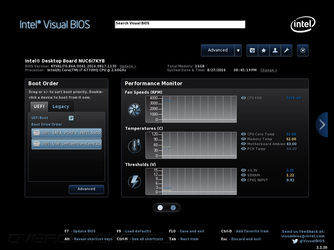Go to next page with right arrow
This screenshot has height=250, width=334.
[x=322, y=125]
